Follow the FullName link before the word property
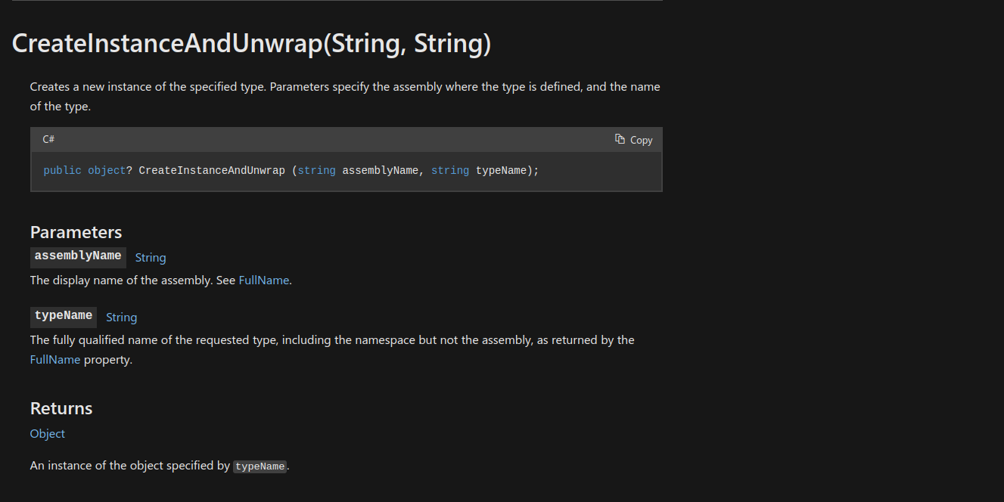The width and height of the screenshot is (1004, 502). point(55,360)
